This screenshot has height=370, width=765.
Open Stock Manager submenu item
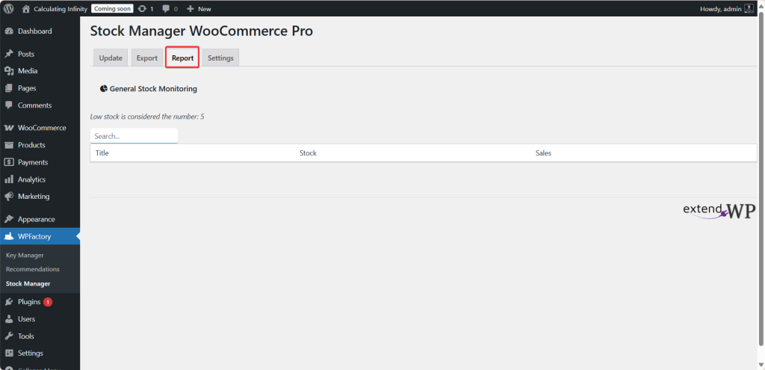click(28, 283)
